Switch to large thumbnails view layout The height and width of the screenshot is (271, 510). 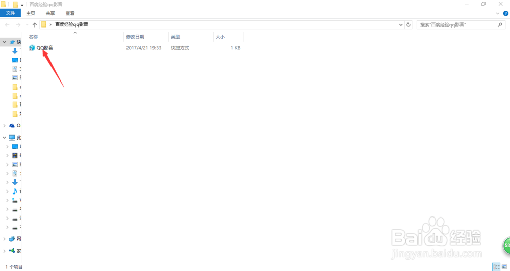pyautogui.click(x=504, y=267)
